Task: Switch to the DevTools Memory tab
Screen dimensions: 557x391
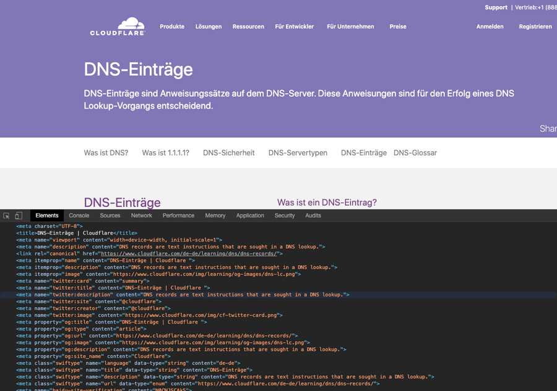Action: (x=215, y=216)
